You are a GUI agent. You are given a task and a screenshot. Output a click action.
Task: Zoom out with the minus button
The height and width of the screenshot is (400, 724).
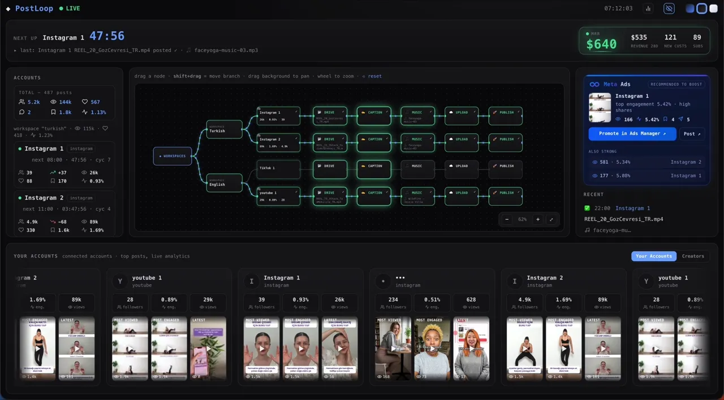tap(507, 219)
